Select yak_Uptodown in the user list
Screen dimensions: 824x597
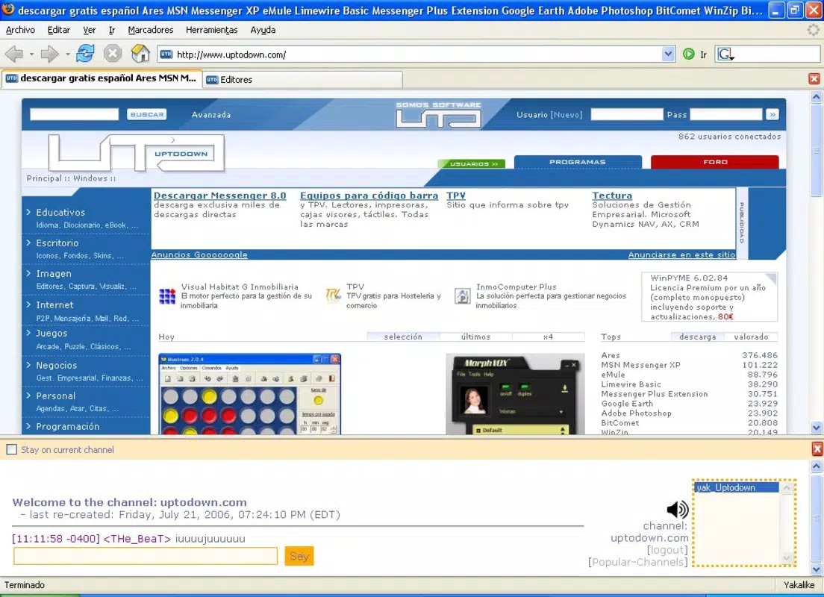[x=736, y=488]
